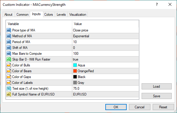Screen dimensions: 177x113
Task: Edit the Period of MA value 10
Action: coord(105,42)
